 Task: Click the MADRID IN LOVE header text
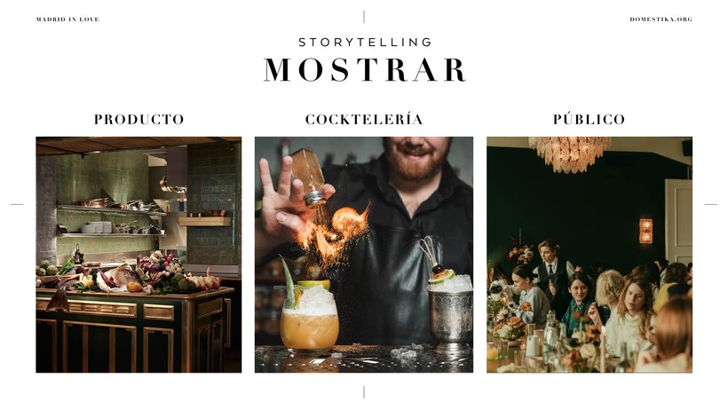click(67, 20)
